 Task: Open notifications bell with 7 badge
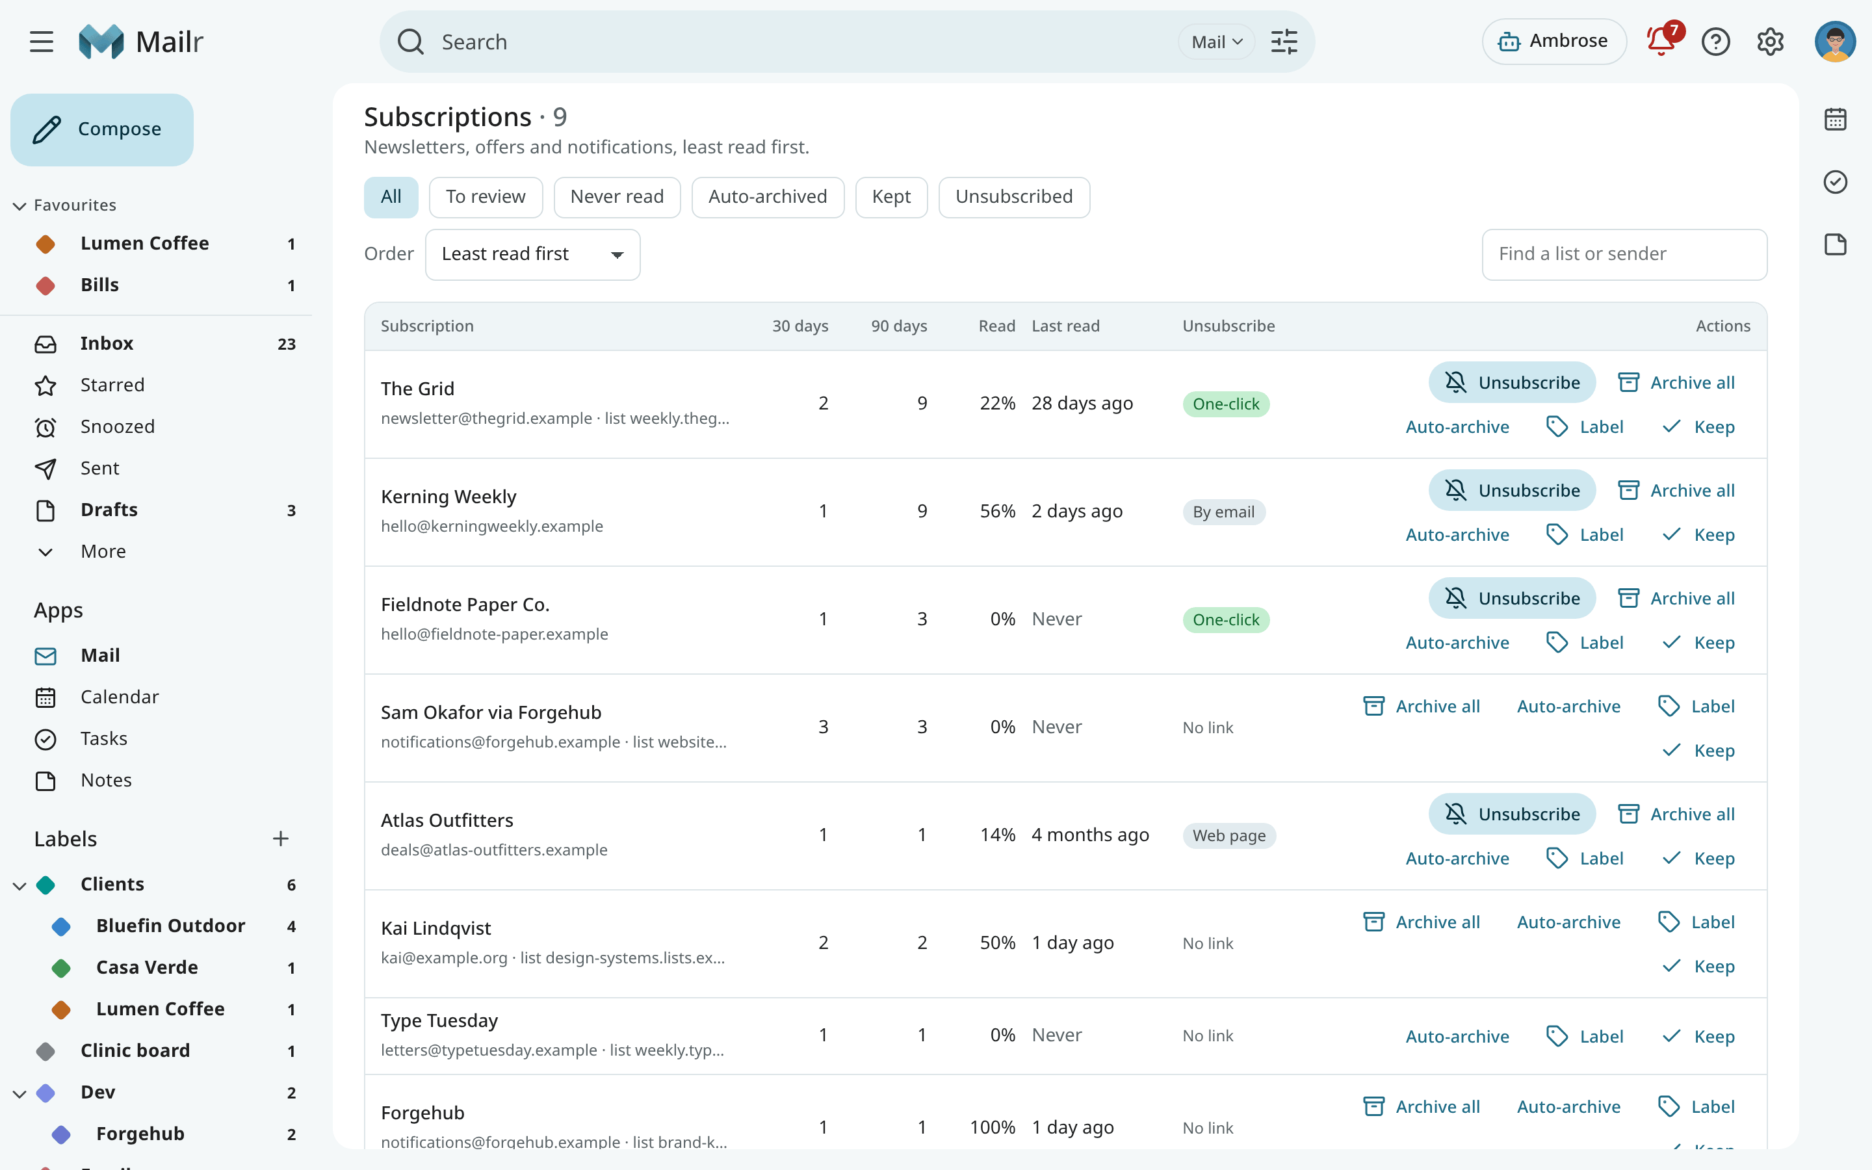coord(1661,42)
